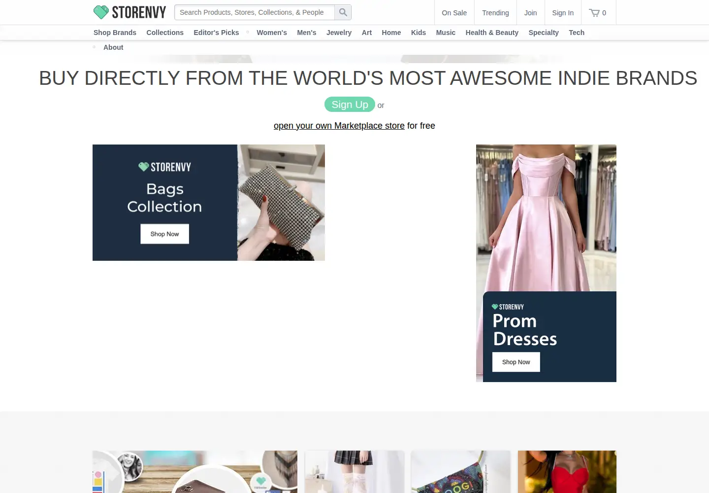709x493 pixels.
Task: Open the shopping cart
Action: coord(598,13)
